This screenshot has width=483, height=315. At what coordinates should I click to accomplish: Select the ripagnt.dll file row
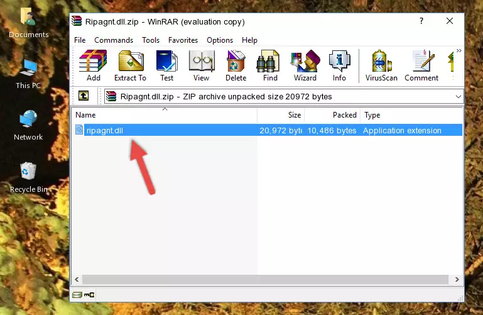click(x=268, y=130)
